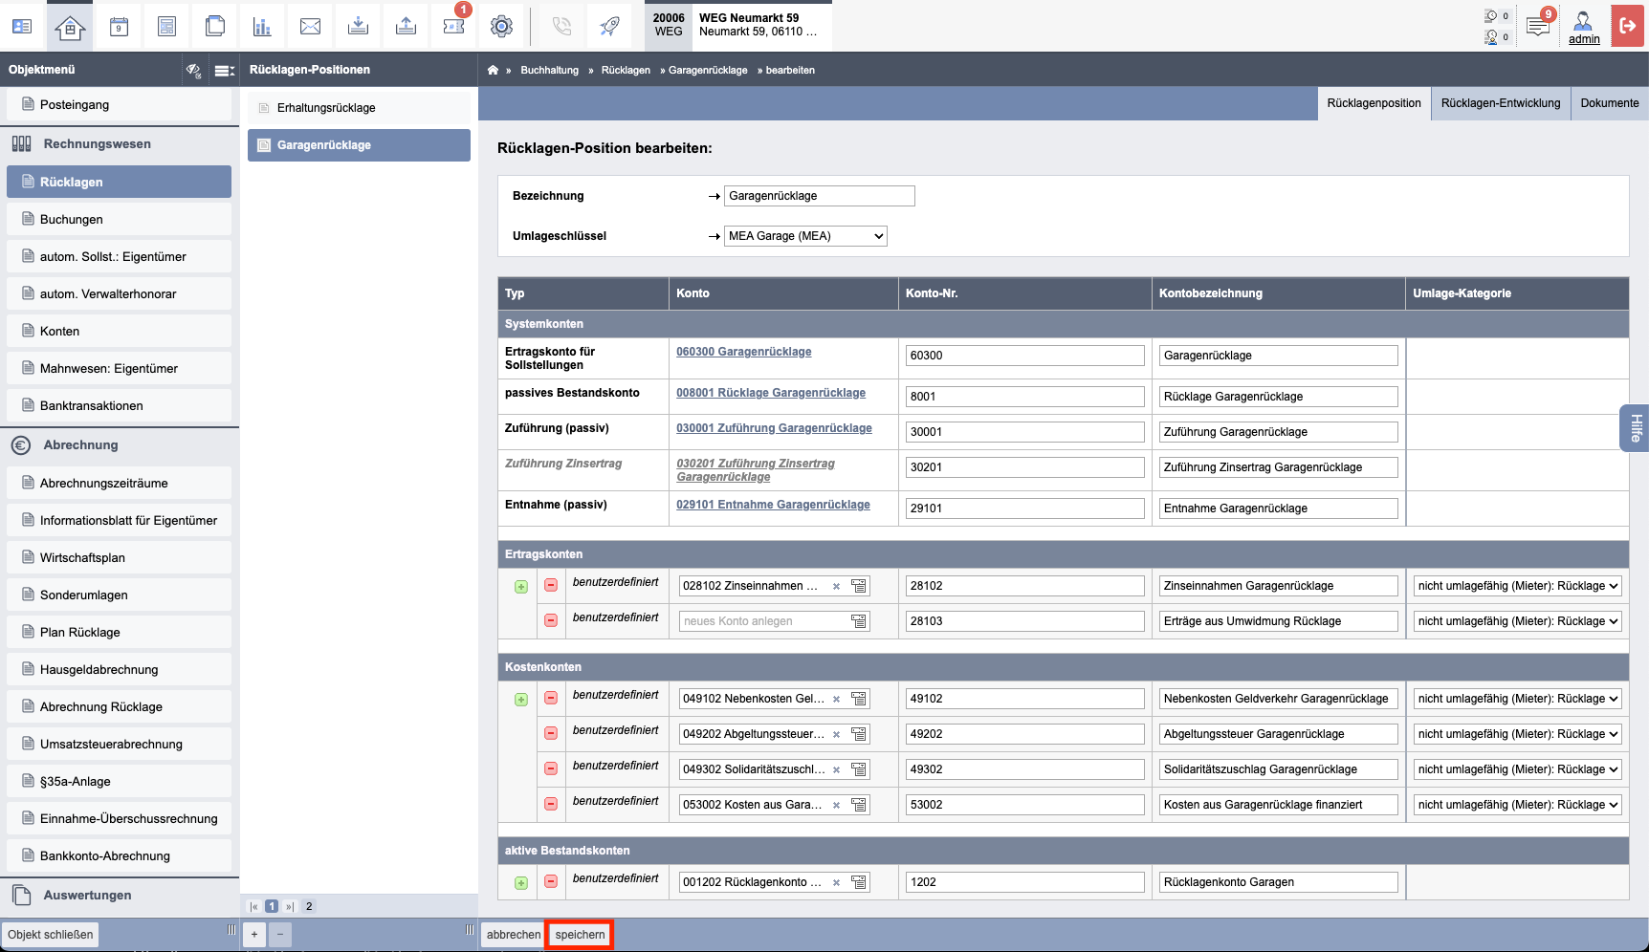The height and width of the screenshot is (952, 1649).
Task: Add a new Ertragskonten row with plus icon
Action: 521,587
